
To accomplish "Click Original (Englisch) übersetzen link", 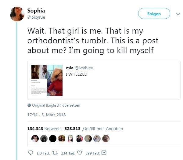I will 56,105.
